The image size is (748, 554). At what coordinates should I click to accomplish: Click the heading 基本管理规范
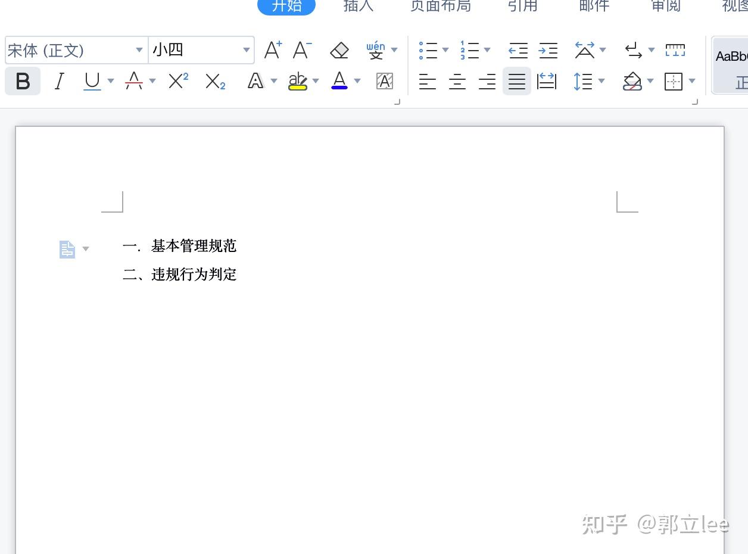point(194,245)
